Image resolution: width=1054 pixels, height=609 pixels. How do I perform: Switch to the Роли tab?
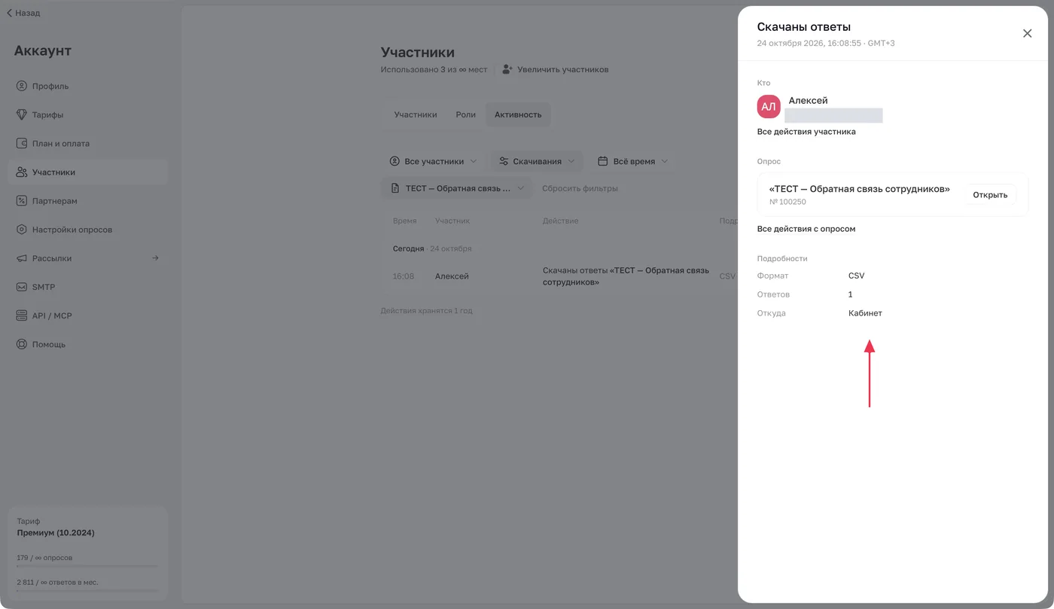pyautogui.click(x=465, y=114)
